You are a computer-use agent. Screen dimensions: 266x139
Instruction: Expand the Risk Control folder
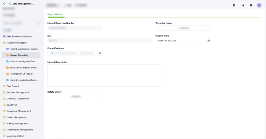13,86
